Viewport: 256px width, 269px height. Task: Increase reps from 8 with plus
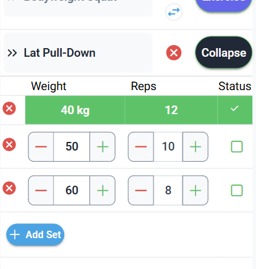(x=196, y=190)
